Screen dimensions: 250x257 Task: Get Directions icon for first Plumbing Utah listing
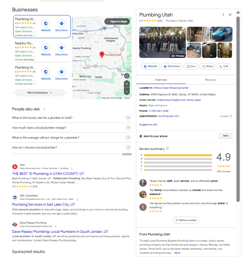pyautogui.click(x=62, y=23)
